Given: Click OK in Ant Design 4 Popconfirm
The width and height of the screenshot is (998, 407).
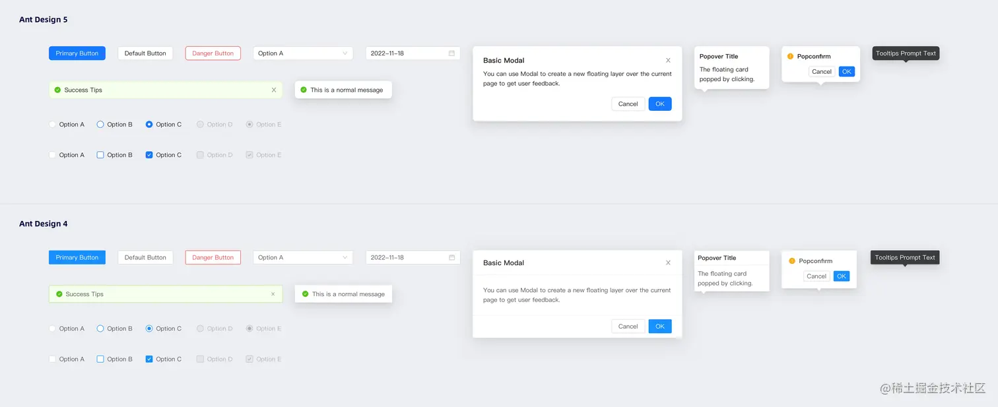Looking at the screenshot, I should click(x=842, y=276).
